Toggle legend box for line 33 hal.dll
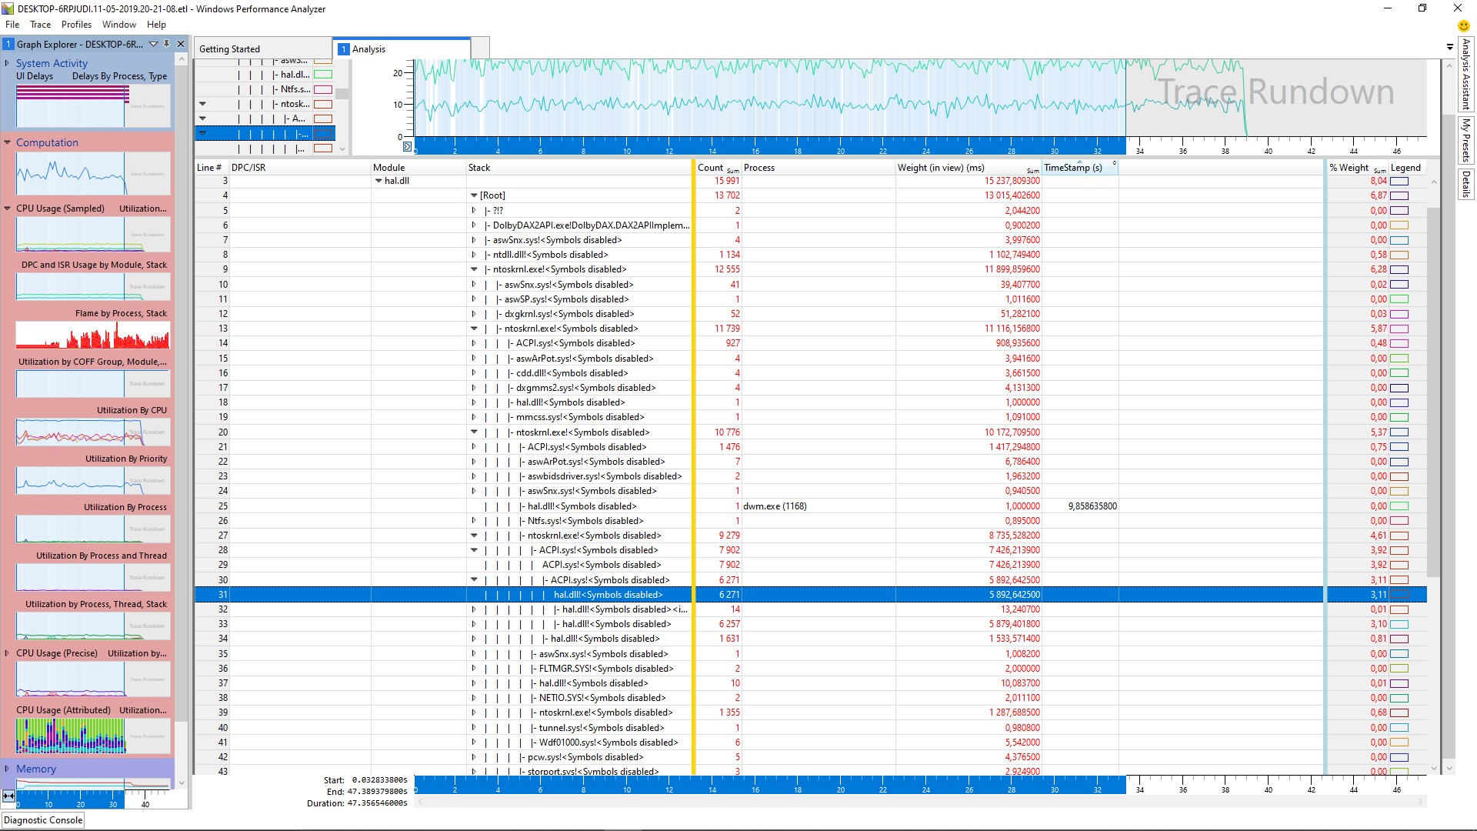Viewport: 1477px width, 831px height. coord(1399,624)
